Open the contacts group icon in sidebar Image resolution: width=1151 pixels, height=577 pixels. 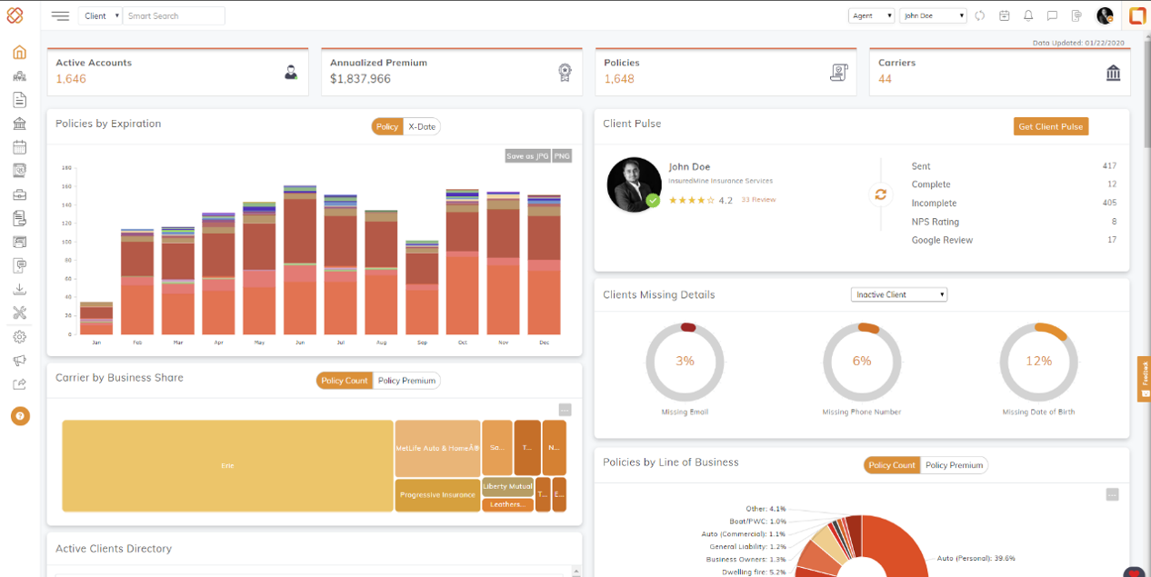[19, 76]
